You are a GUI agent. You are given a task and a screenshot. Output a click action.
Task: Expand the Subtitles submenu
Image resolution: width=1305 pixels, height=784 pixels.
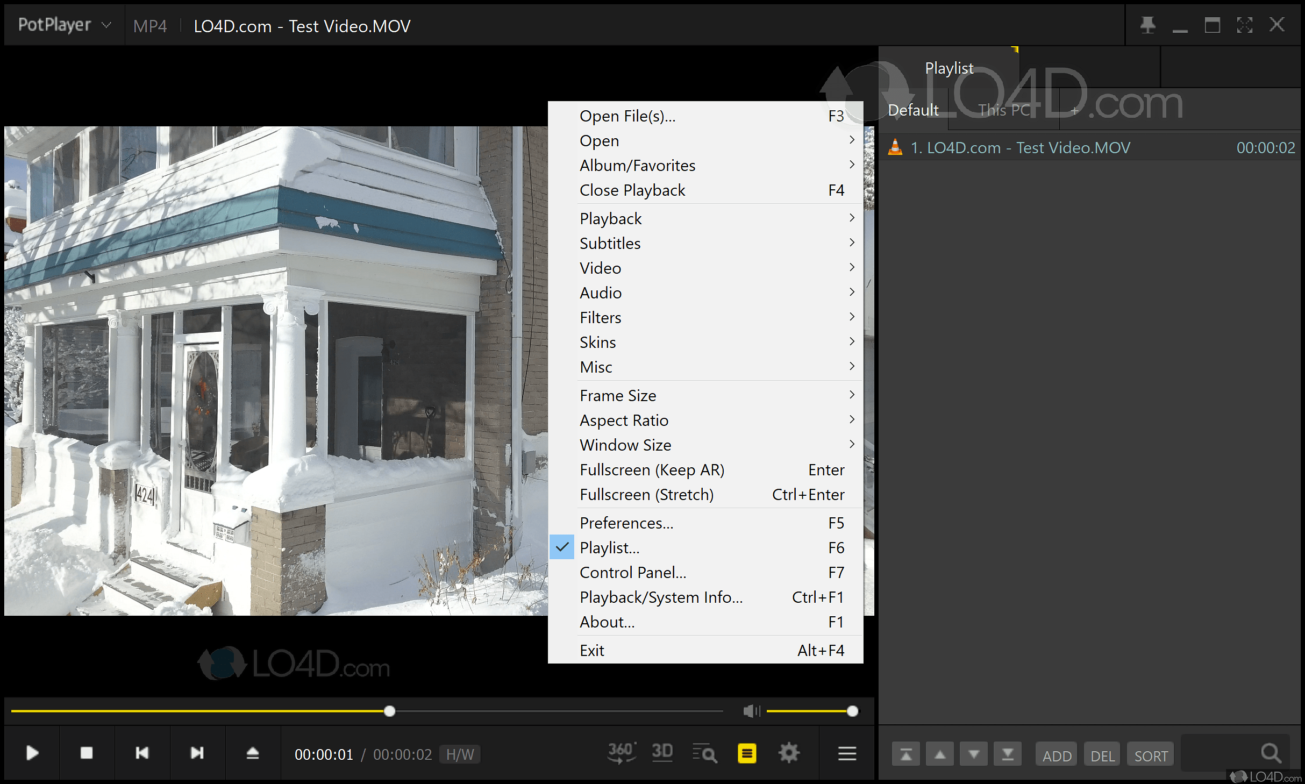pyautogui.click(x=610, y=244)
